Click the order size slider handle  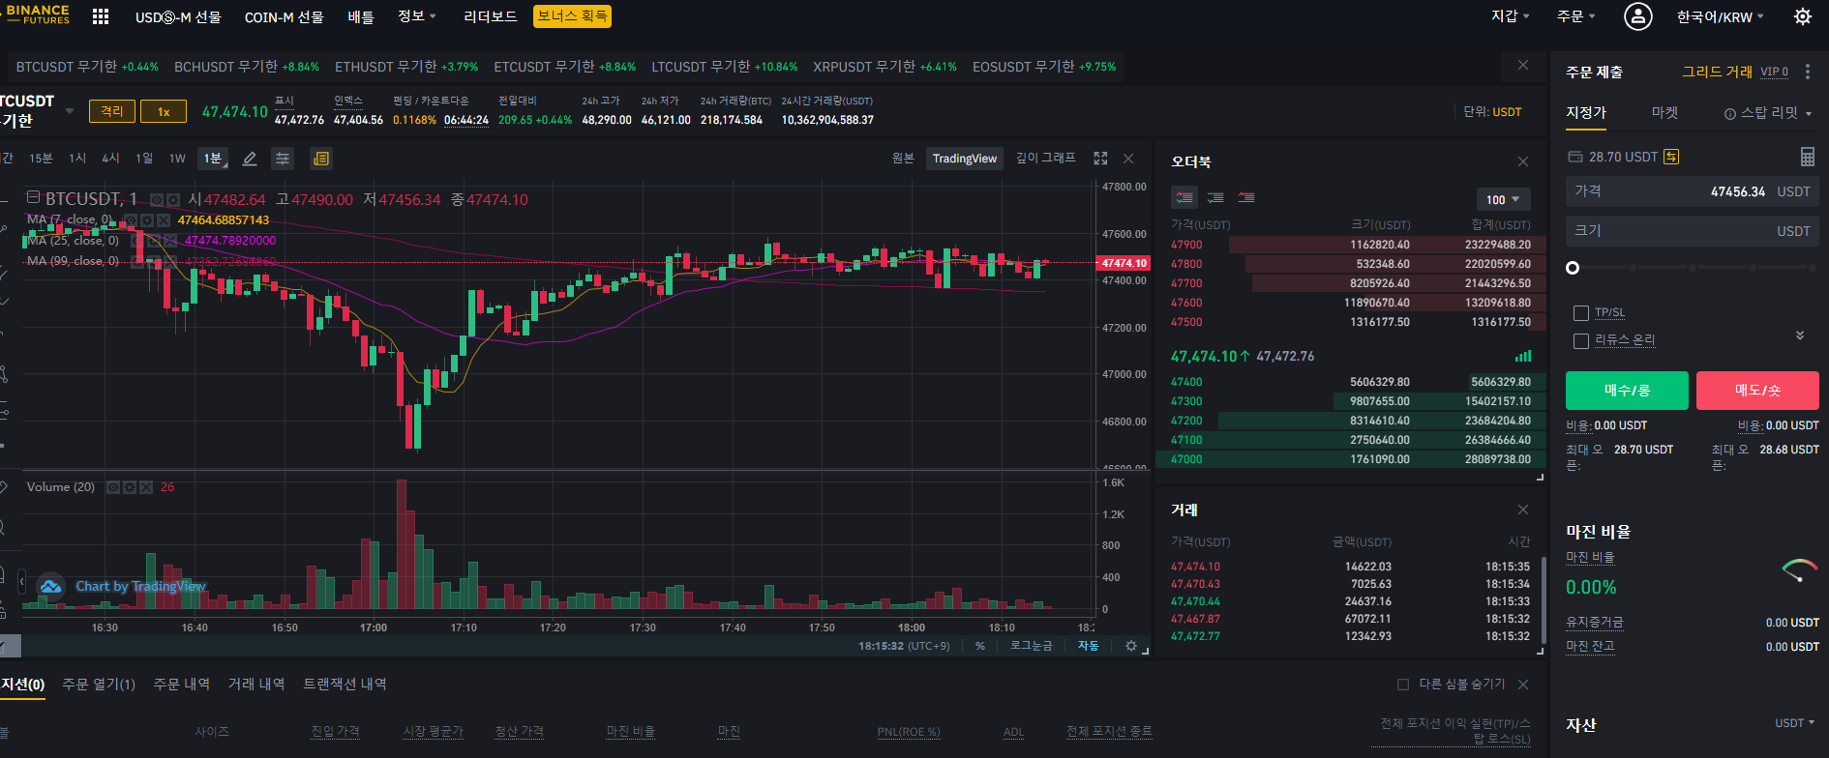1573,268
